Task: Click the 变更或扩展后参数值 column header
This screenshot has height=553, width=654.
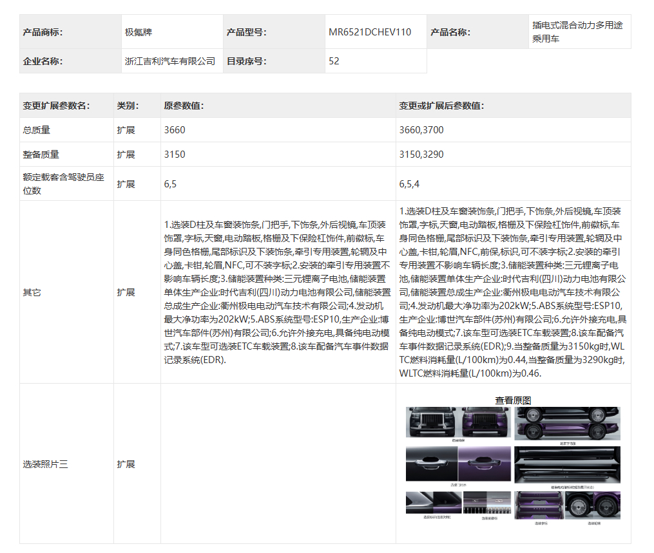Action: tap(514, 106)
